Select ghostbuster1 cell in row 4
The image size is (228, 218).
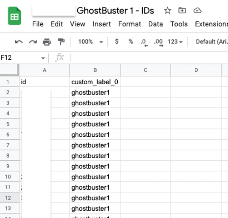tap(95, 113)
